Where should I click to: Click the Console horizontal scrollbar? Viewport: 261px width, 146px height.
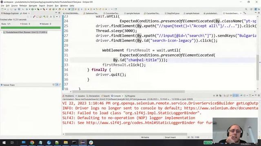pyautogui.click(x=126, y=134)
